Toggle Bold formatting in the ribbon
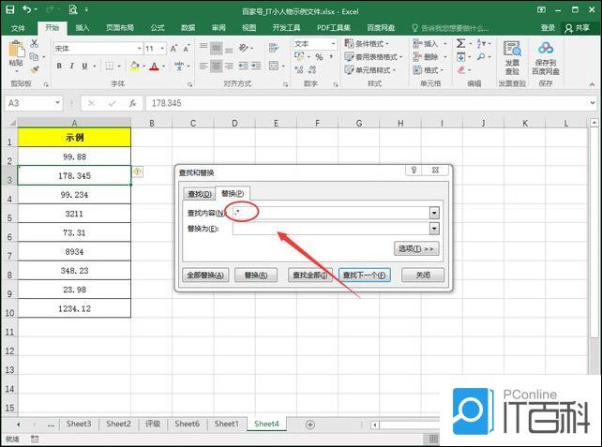The height and width of the screenshot is (447, 602). tap(58, 66)
